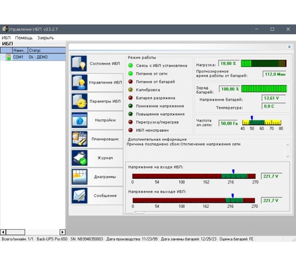Image resolution: width=296 pixels, height=267 pixels.
Task: Select the COM1 Ok - ДЕМО device row
Action: click(x=33, y=57)
